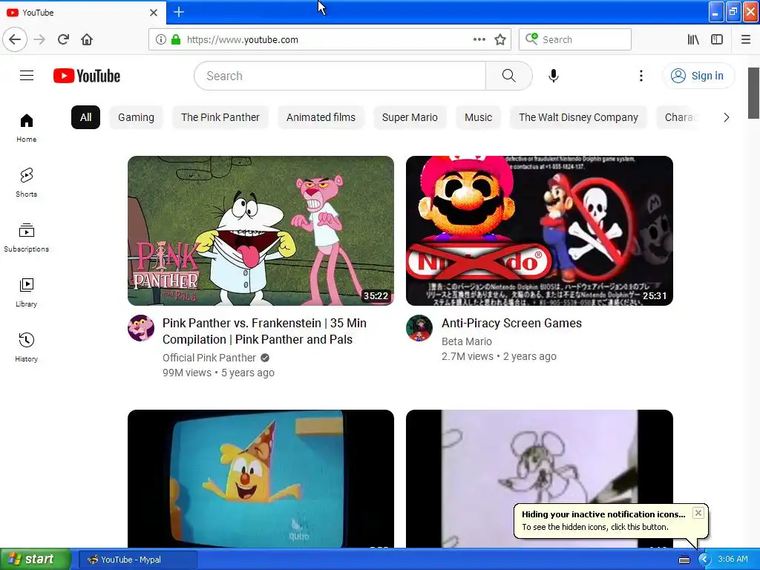Viewport: 760px width, 570px height.
Task: Open the Windows start button
Action: tap(36, 560)
